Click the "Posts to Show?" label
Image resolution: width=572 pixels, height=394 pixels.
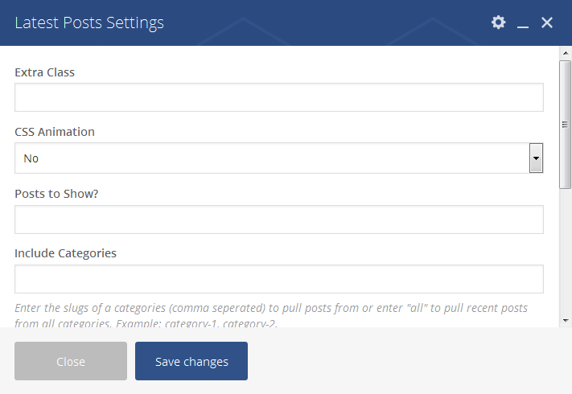pyautogui.click(x=57, y=193)
